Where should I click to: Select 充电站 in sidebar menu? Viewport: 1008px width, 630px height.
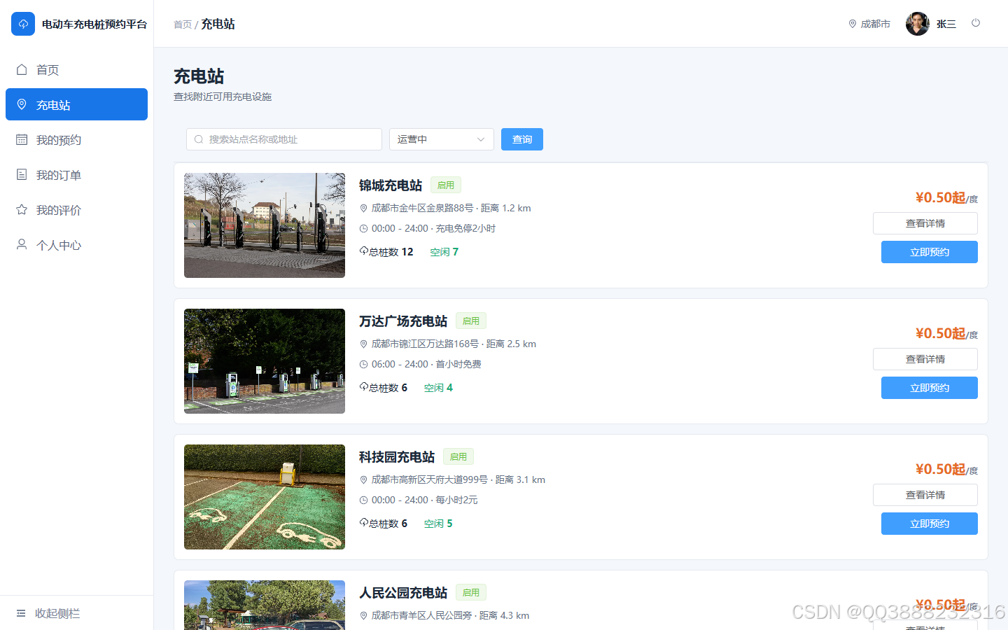coord(76,104)
